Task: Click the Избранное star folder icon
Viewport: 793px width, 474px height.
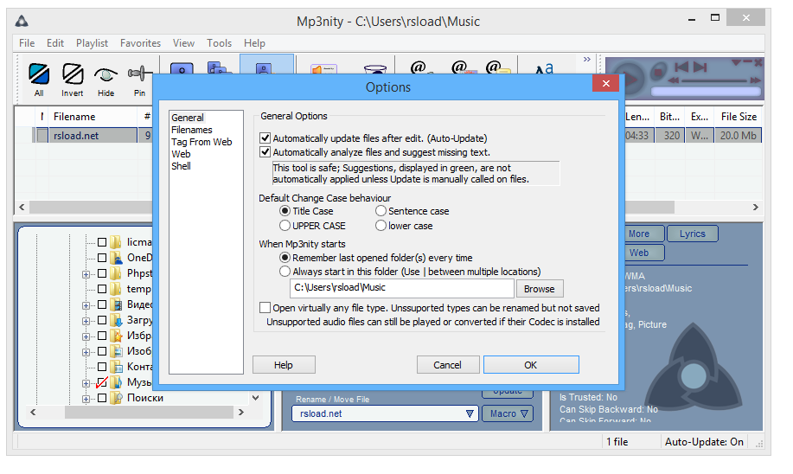Action: point(117,336)
